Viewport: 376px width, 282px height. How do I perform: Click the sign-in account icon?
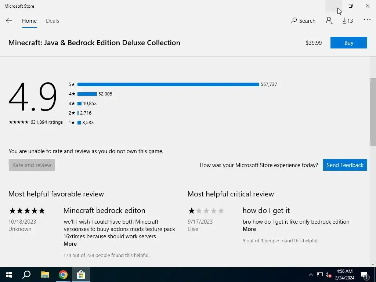(x=329, y=21)
